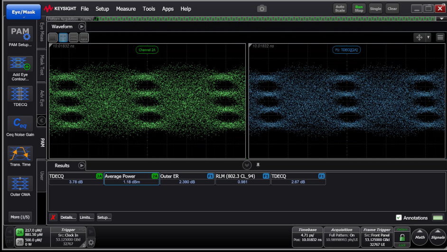The image size is (447, 252).
Task: Click the Details... button in Results
Action: [x=68, y=217]
